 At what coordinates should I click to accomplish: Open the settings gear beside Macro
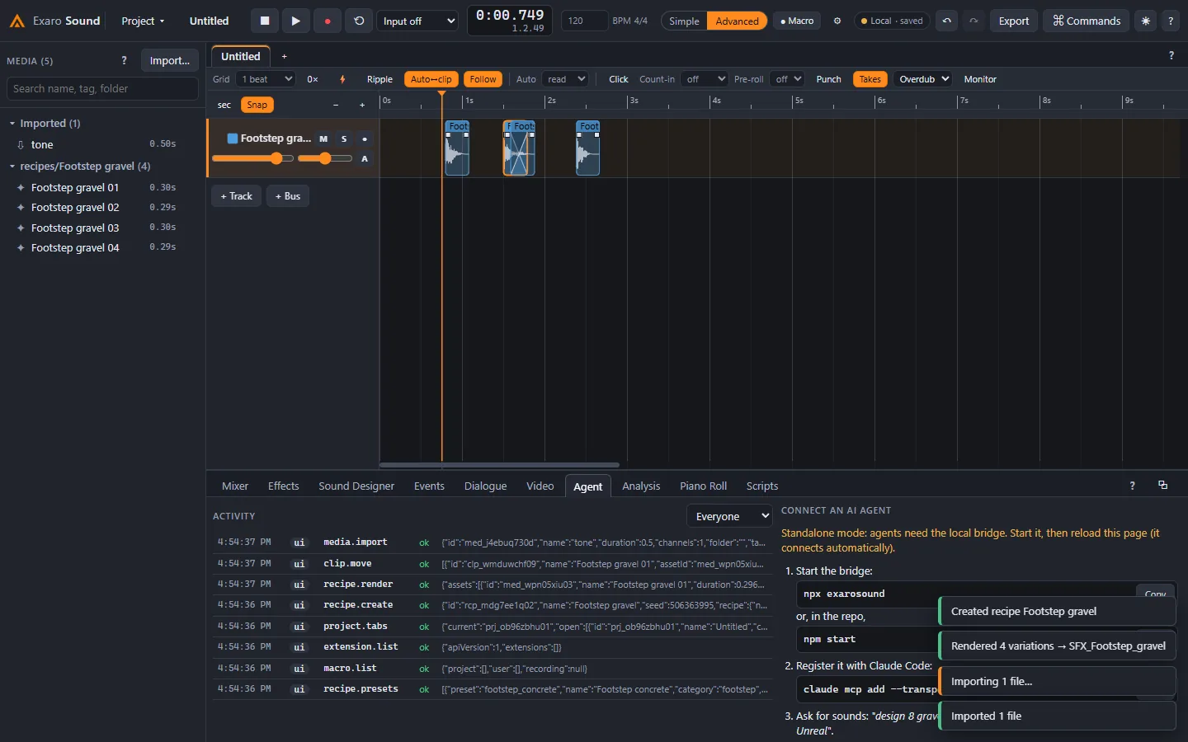(x=837, y=21)
